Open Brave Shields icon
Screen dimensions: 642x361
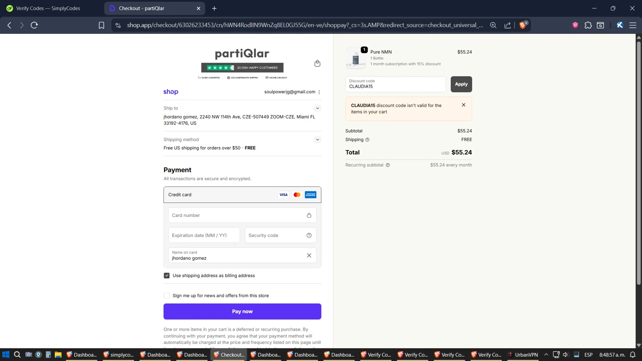click(523, 25)
